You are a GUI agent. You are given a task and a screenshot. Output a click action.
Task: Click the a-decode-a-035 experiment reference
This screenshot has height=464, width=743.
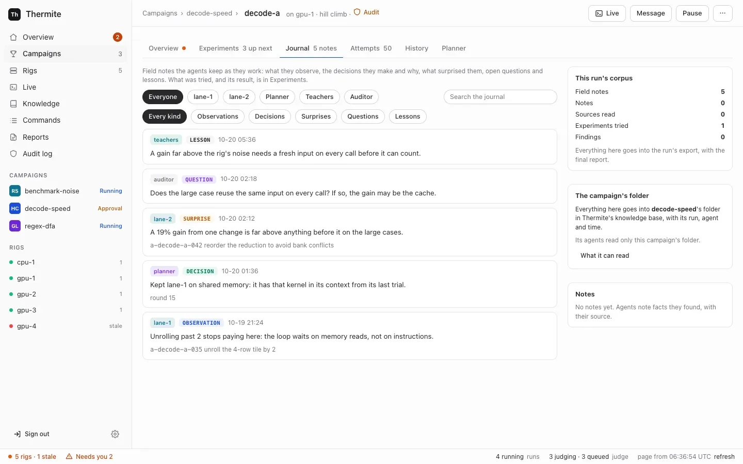coord(176,350)
